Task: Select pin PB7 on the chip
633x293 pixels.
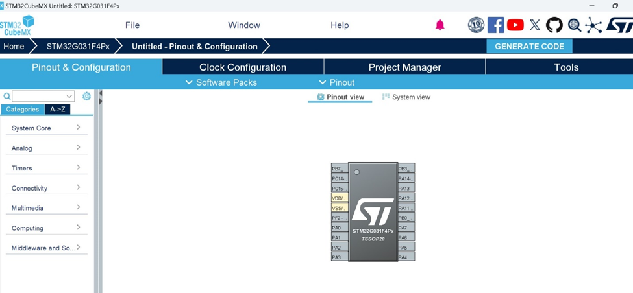Action: [340, 169]
